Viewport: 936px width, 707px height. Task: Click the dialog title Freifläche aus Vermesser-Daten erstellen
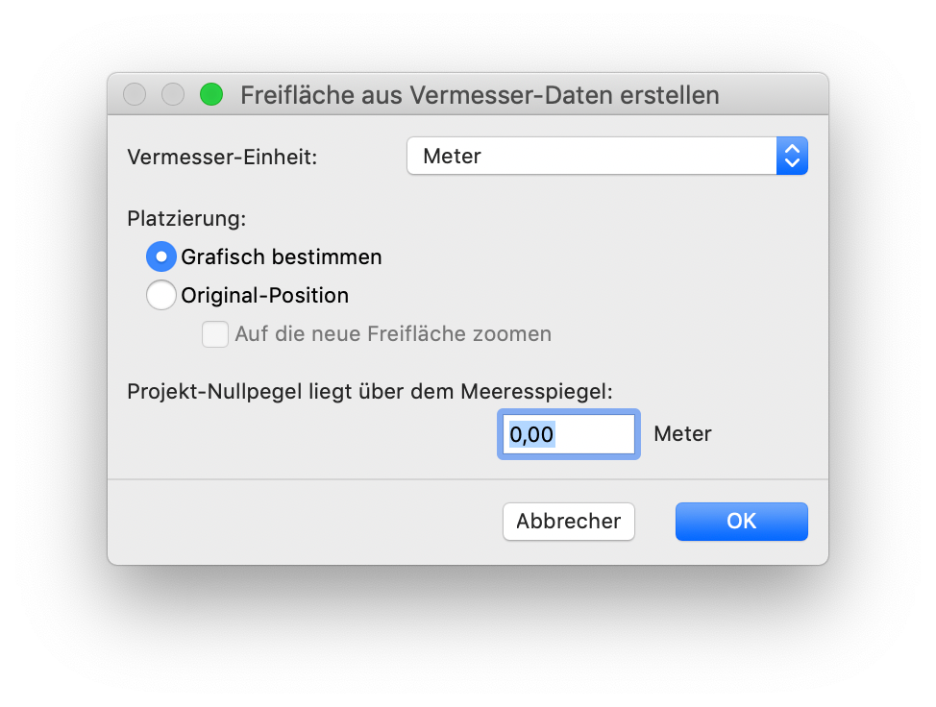pos(479,95)
